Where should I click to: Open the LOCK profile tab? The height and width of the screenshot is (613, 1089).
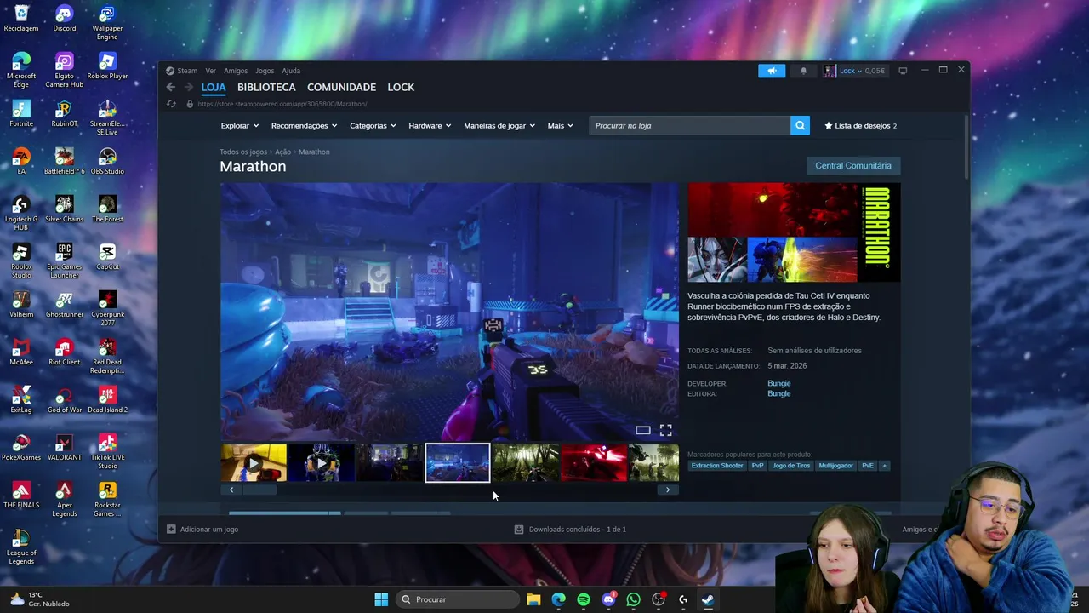click(401, 87)
